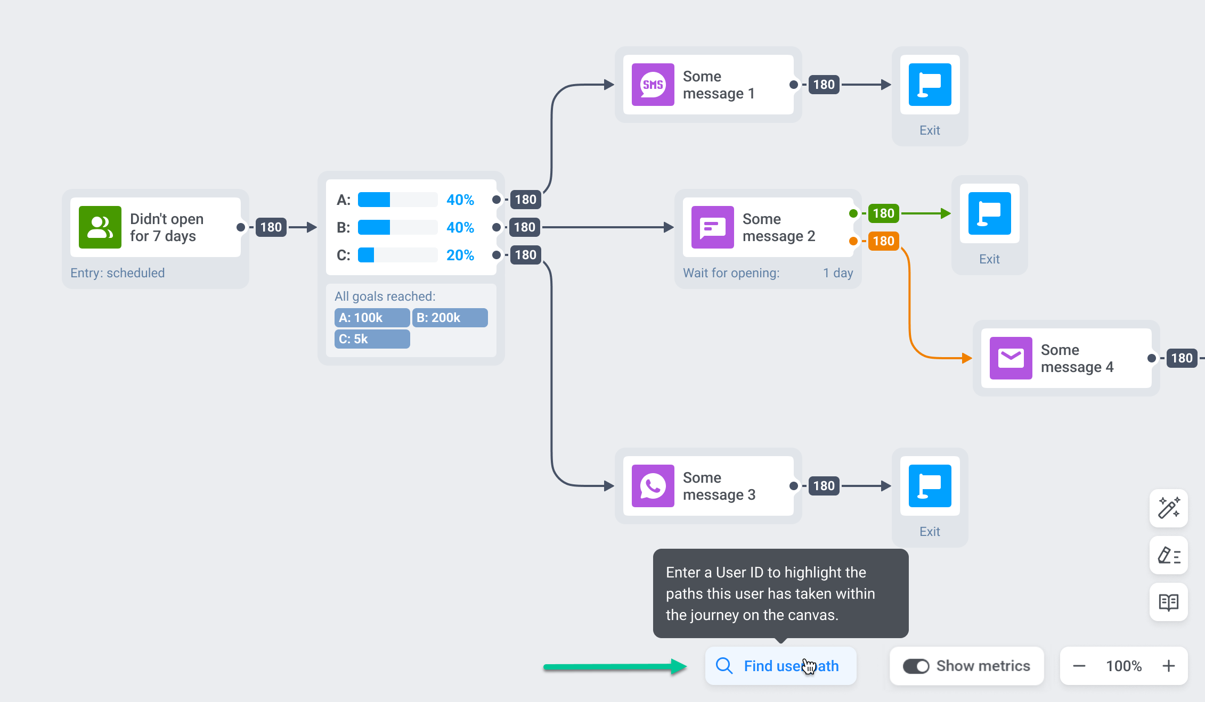Click Find user path button
This screenshot has width=1205, height=702.
pyautogui.click(x=780, y=666)
